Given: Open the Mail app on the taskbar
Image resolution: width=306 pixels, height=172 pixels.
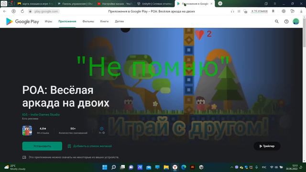Looking at the screenshot, I should pyautogui.click(x=149, y=167).
